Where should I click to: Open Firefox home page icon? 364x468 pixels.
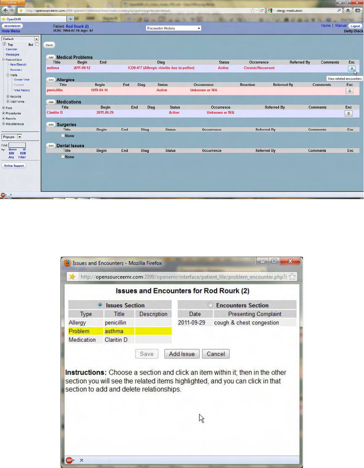coord(348,11)
